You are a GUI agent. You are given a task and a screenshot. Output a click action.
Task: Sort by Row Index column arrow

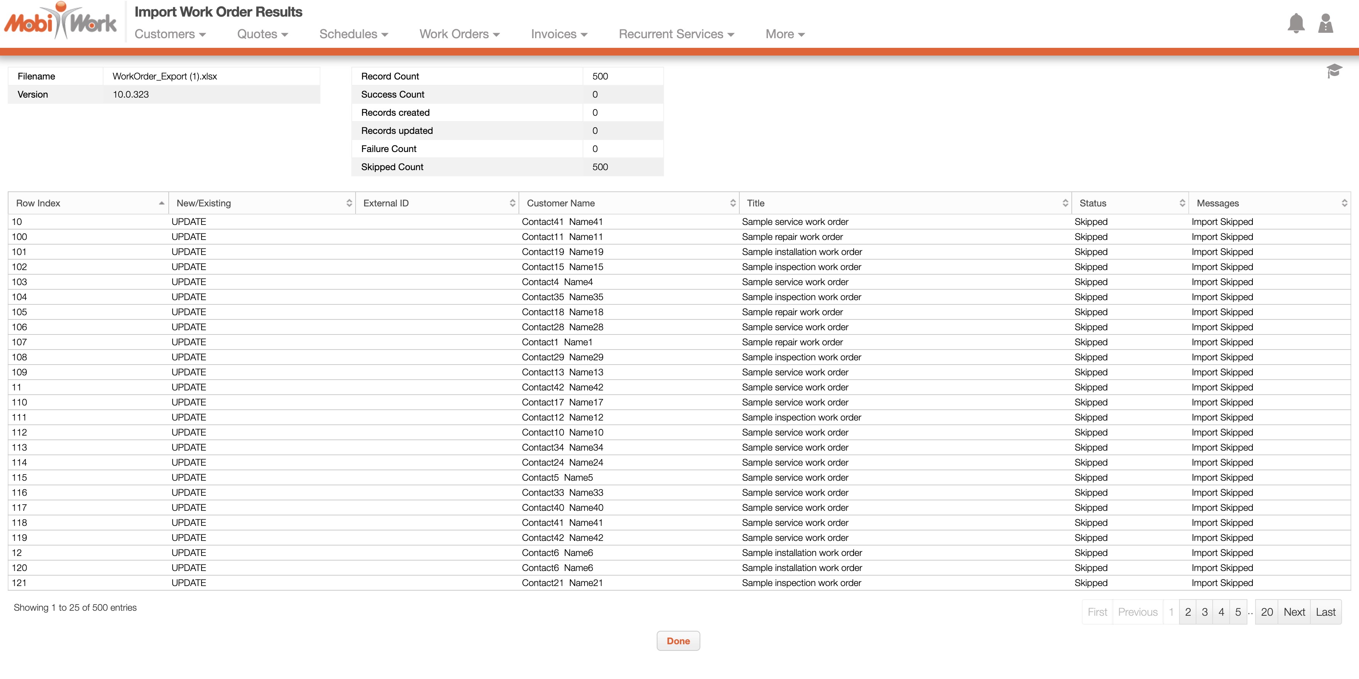point(161,203)
